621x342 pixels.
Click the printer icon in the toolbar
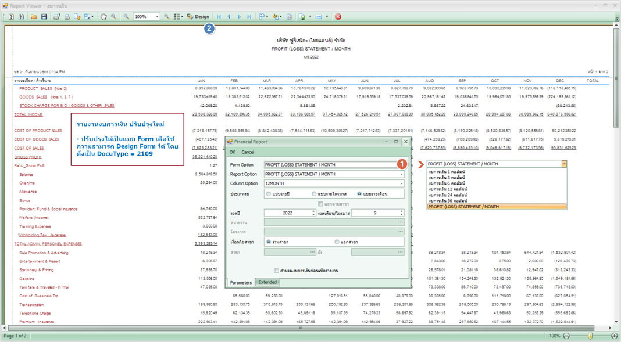click(x=67, y=17)
